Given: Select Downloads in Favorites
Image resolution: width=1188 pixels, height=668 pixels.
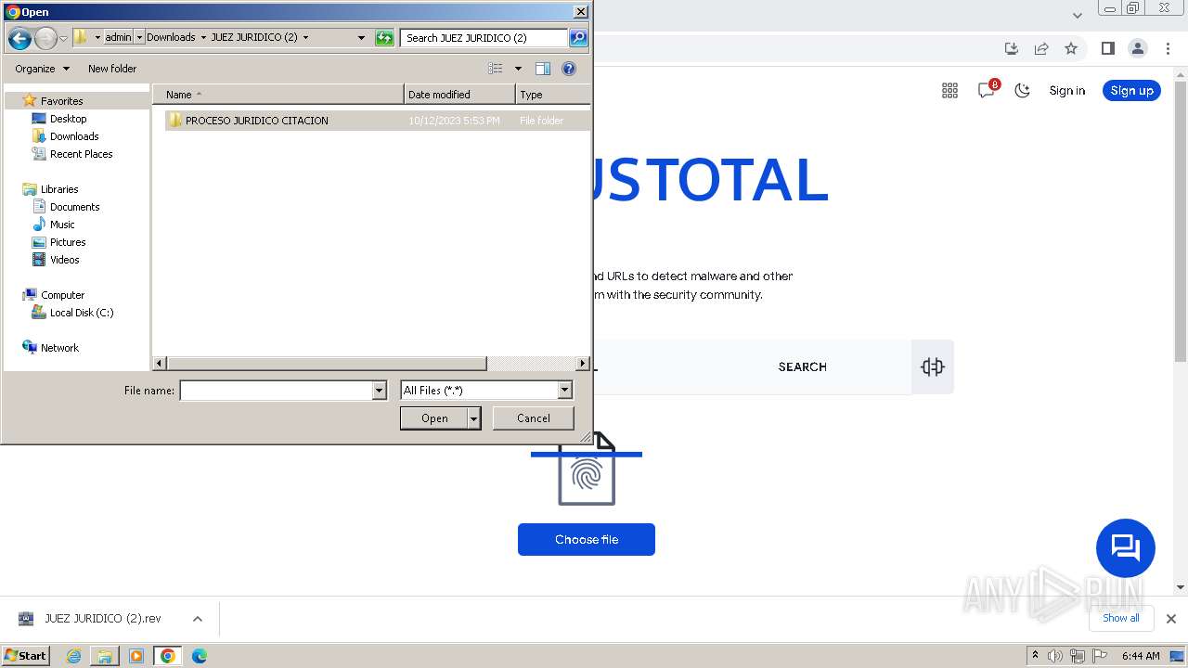Looking at the screenshot, I should coord(74,136).
